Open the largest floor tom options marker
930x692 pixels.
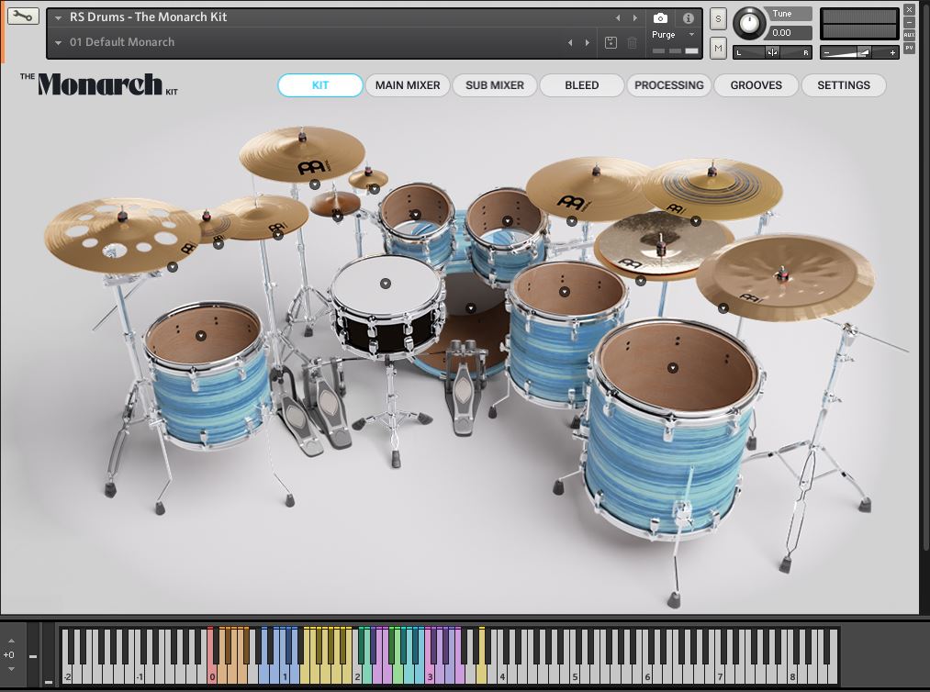coord(673,368)
